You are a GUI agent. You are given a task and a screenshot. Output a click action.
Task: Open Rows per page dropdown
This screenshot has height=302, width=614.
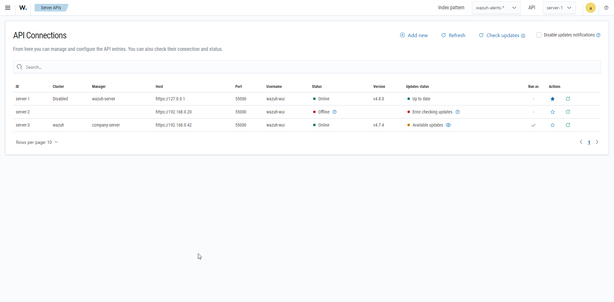pos(37,142)
